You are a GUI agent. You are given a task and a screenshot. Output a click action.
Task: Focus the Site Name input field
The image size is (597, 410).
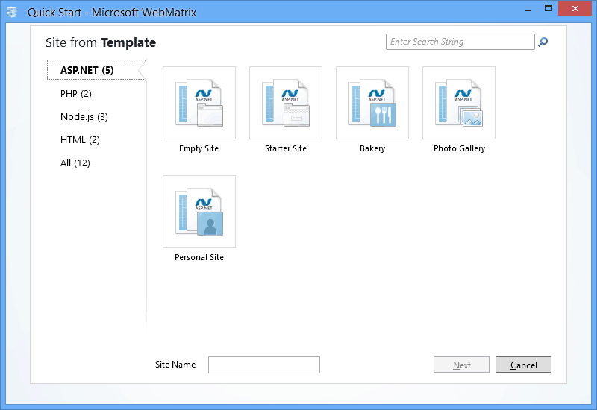click(264, 365)
